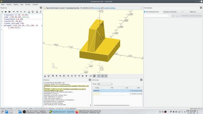Toggle the automatic preview checkbox
This screenshot has height=114, width=203.
pyautogui.click(x=145, y=12)
